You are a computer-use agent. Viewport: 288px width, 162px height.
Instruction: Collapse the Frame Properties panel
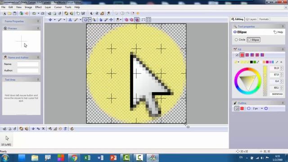pos(38,21)
